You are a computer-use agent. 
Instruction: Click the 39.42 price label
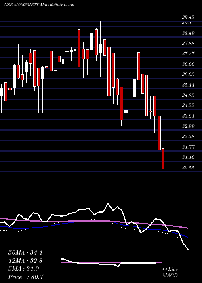188,17
